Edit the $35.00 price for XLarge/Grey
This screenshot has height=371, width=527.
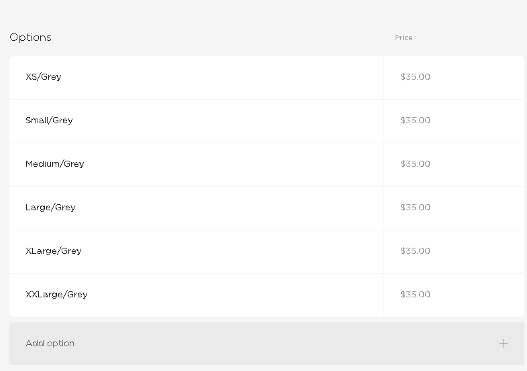click(454, 252)
